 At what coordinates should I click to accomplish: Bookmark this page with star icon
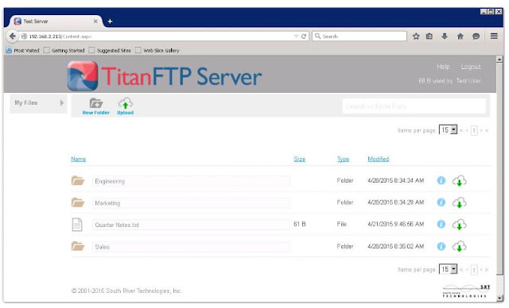click(416, 37)
